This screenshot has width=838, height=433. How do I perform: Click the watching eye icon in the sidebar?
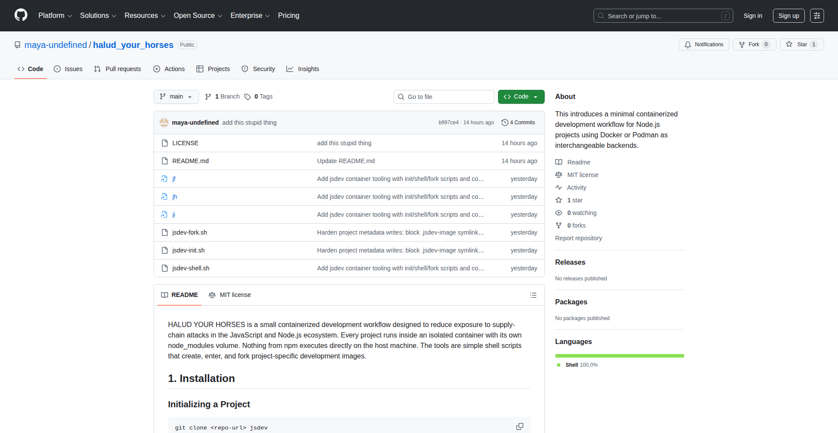(559, 213)
